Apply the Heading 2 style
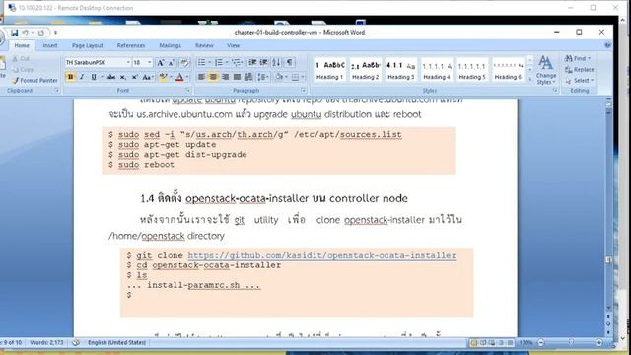The height and width of the screenshot is (355, 631). point(365,70)
